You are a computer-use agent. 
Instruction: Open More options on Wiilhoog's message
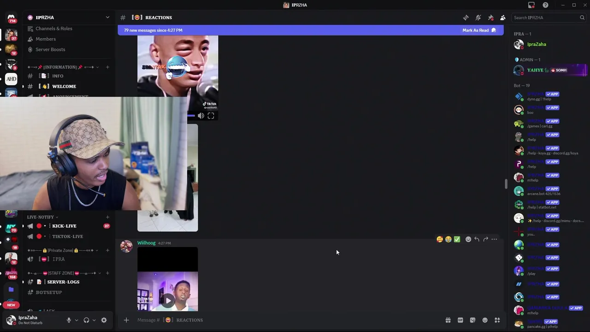click(x=494, y=239)
